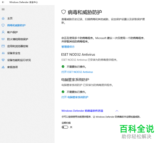
Task: Click the ESET NOD32 Antivirus heading
Action: pyautogui.click(x=78, y=54)
